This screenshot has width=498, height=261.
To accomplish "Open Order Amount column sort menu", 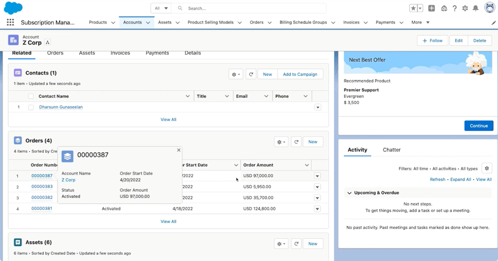I will click(307, 165).
